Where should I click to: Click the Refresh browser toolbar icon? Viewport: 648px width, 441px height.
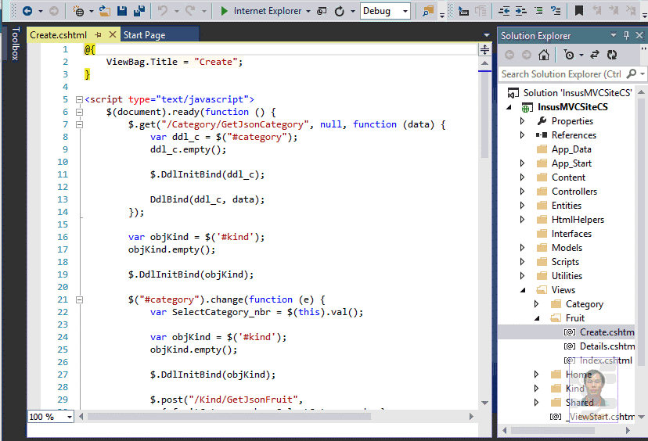coord(340,11)
